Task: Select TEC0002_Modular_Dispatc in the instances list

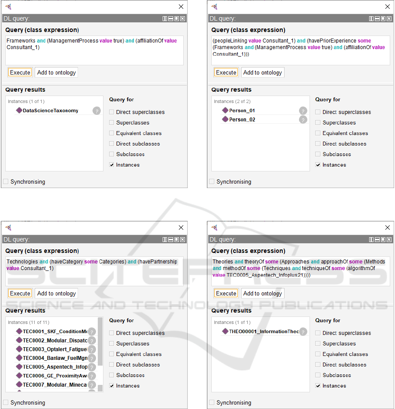Action: pos(55,341)
